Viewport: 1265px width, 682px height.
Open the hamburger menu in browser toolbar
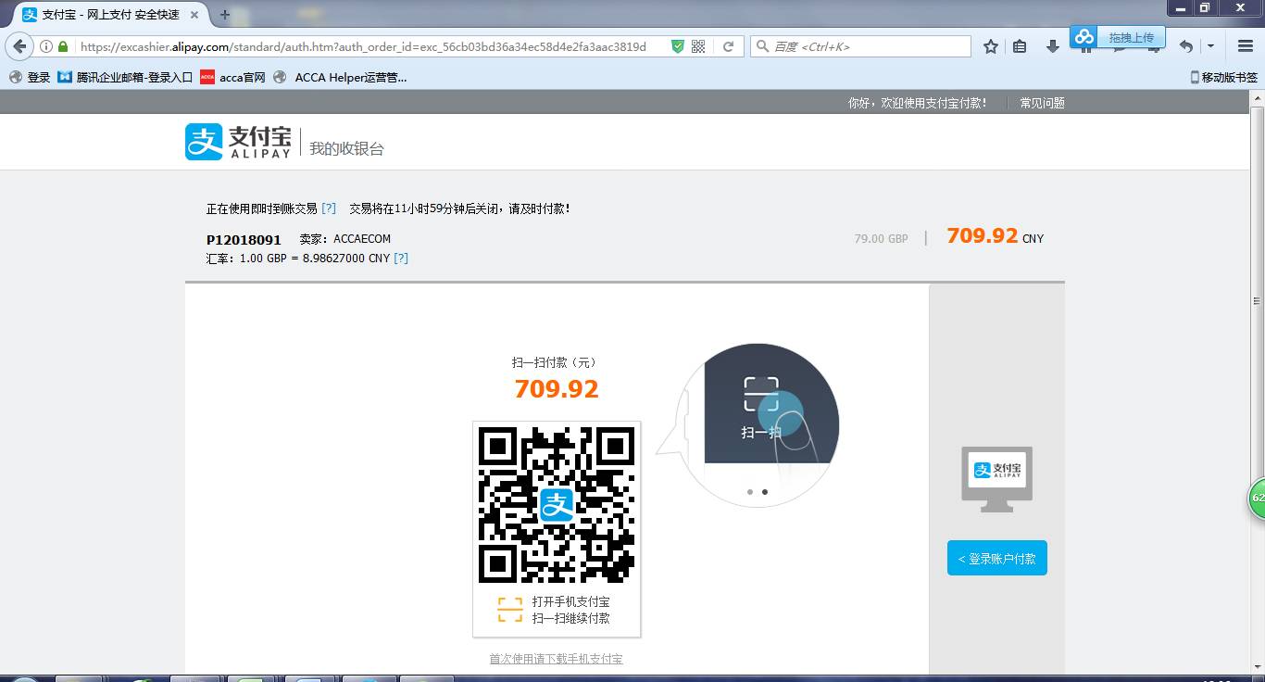click(x=1246, y=46)
